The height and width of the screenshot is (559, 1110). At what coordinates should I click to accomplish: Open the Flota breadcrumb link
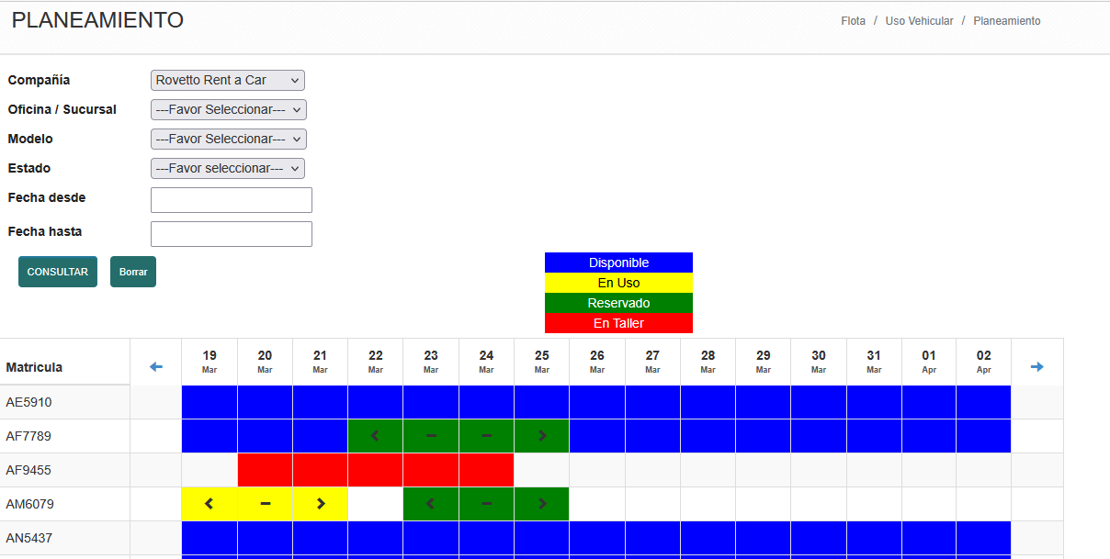[854, 21]
